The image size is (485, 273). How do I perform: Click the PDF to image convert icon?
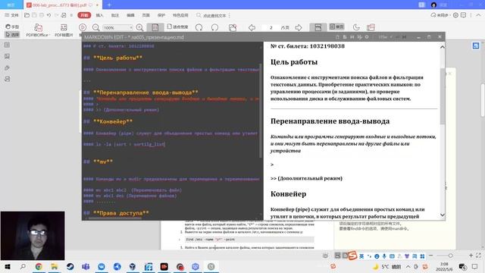click(x=64, y=27)
